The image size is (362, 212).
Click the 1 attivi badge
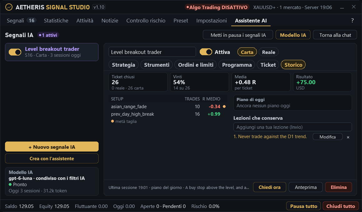[x=48, y=35]
